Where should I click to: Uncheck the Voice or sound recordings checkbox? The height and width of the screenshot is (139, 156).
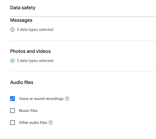(x=12, y=99)
